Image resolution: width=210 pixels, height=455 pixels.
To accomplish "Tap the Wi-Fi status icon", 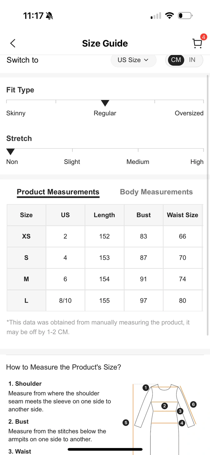I will click(x=170, y=15).
